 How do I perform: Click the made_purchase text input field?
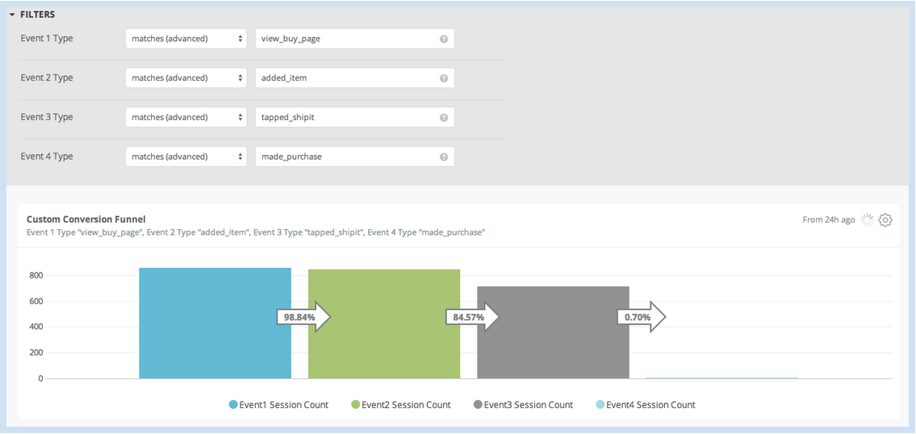354,156
